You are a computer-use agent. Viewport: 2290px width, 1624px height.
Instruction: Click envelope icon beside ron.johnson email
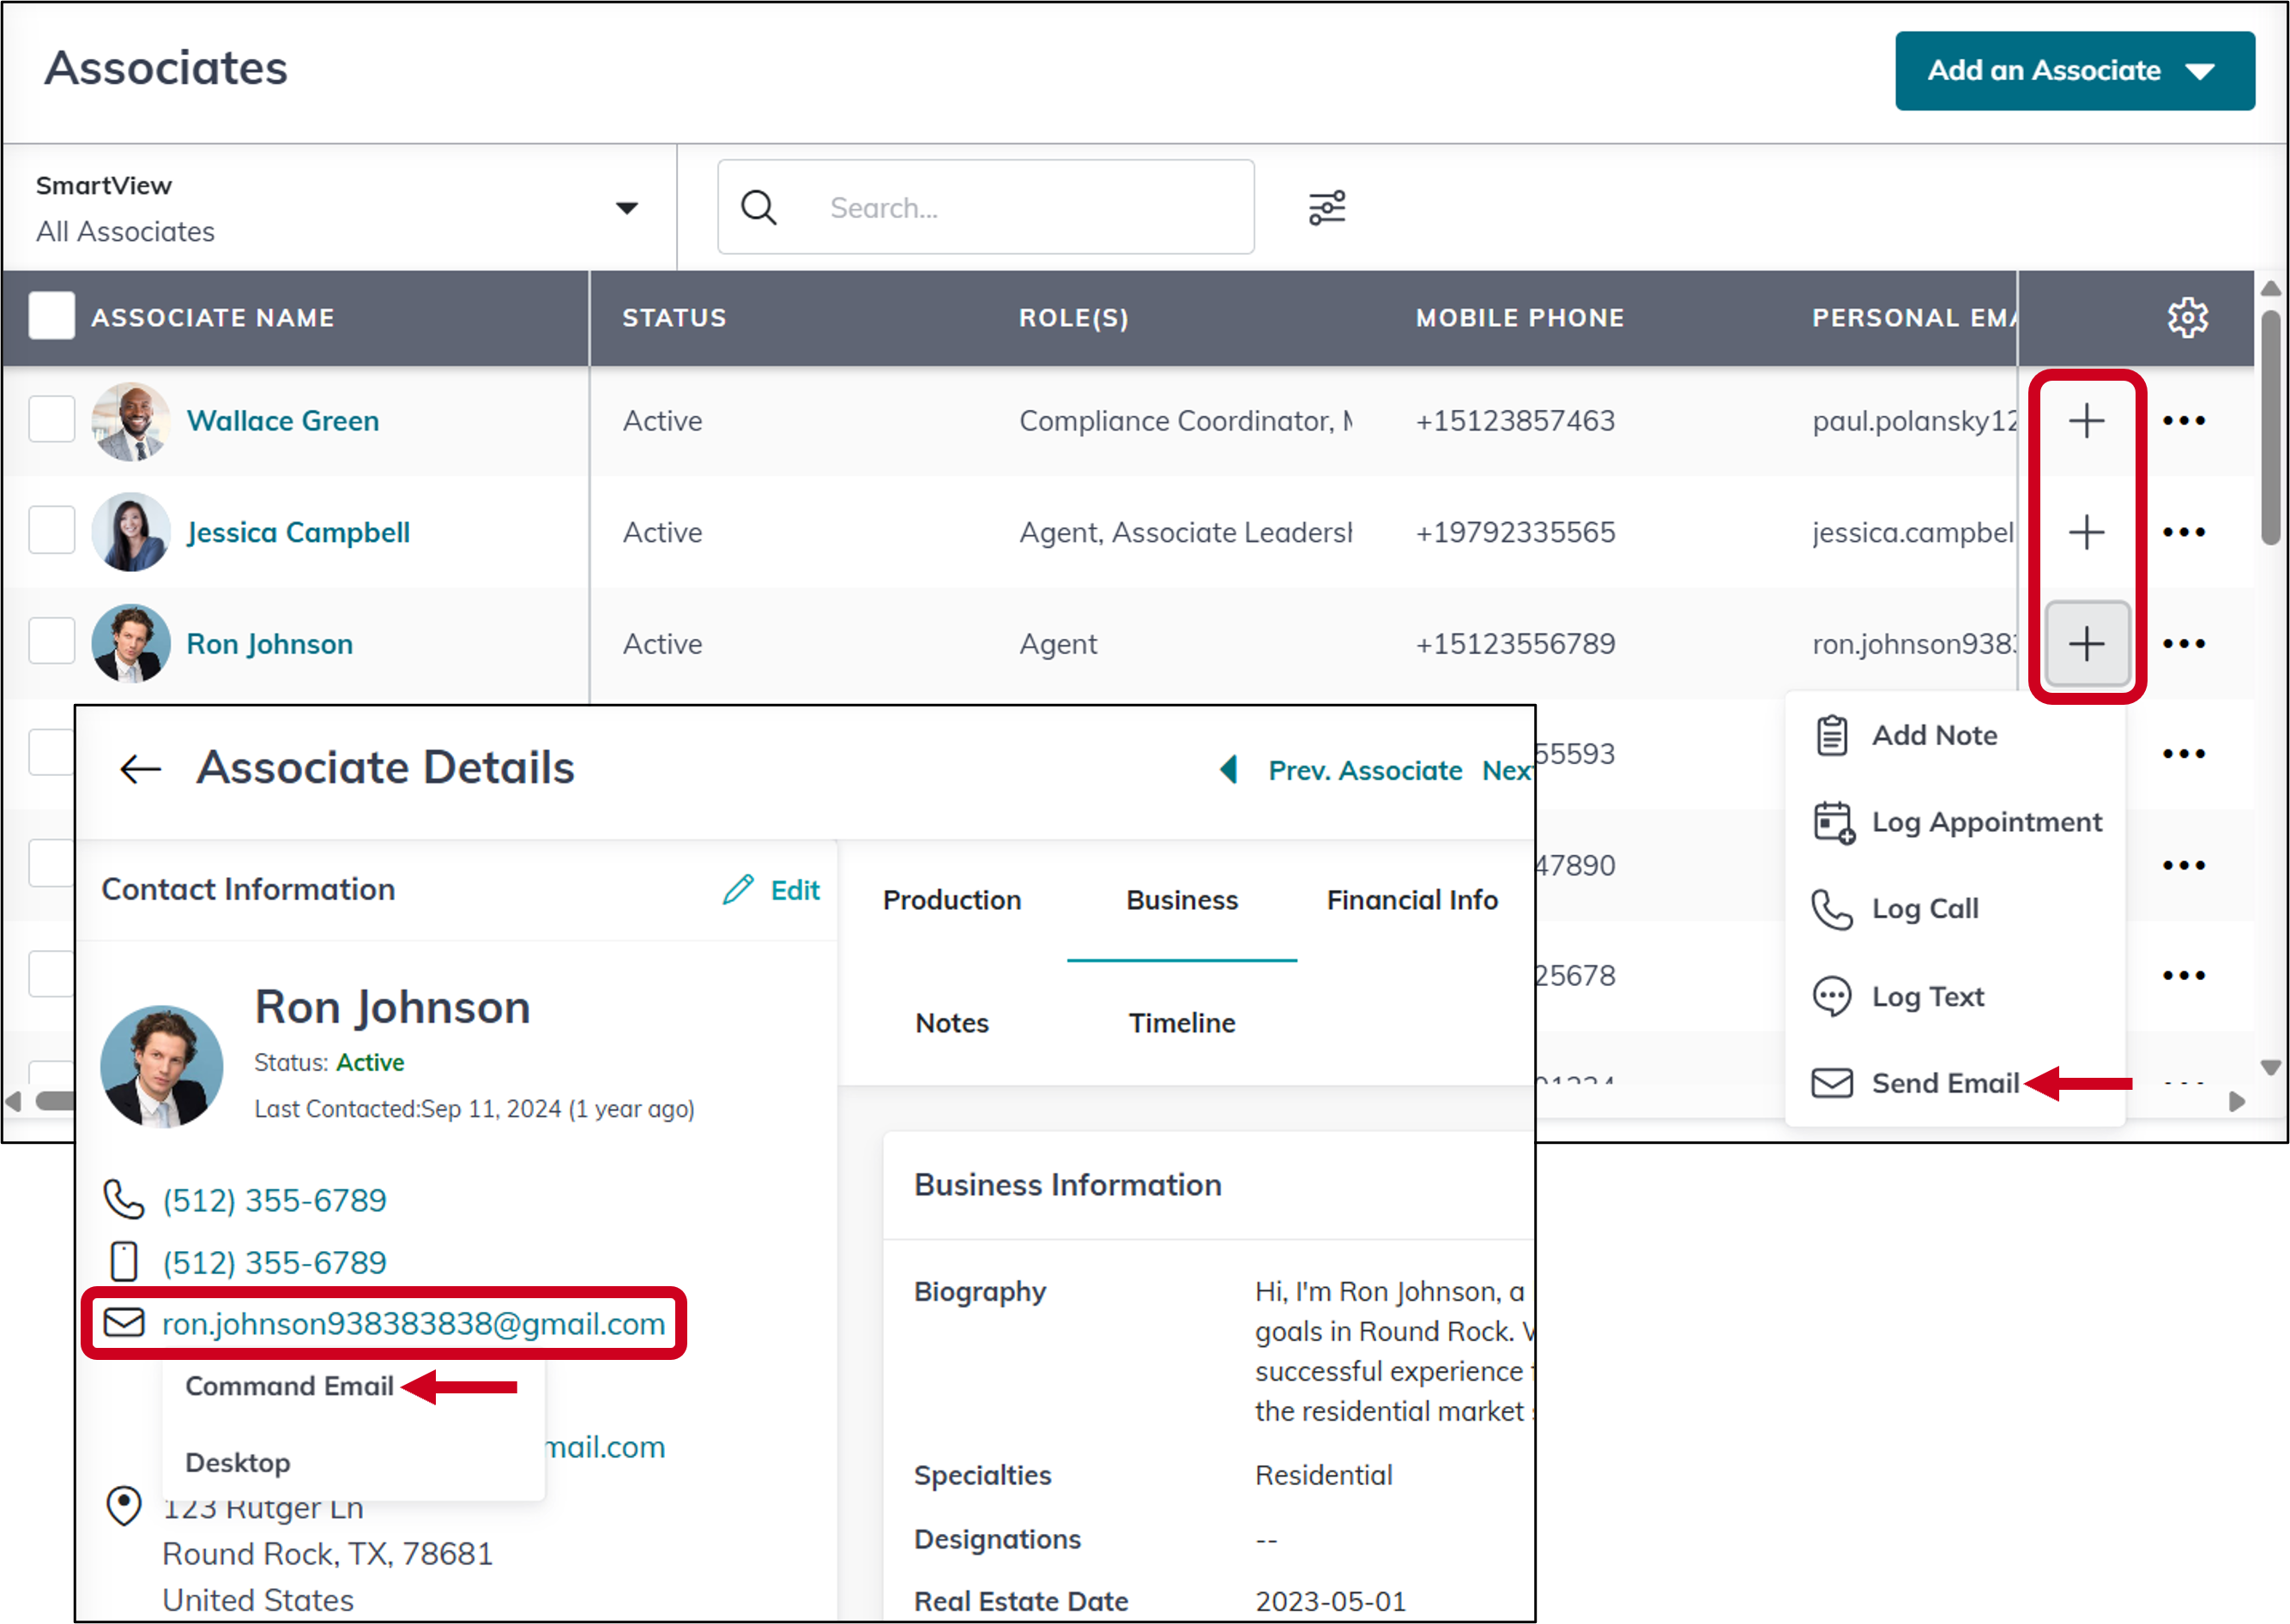(124, 1322)
